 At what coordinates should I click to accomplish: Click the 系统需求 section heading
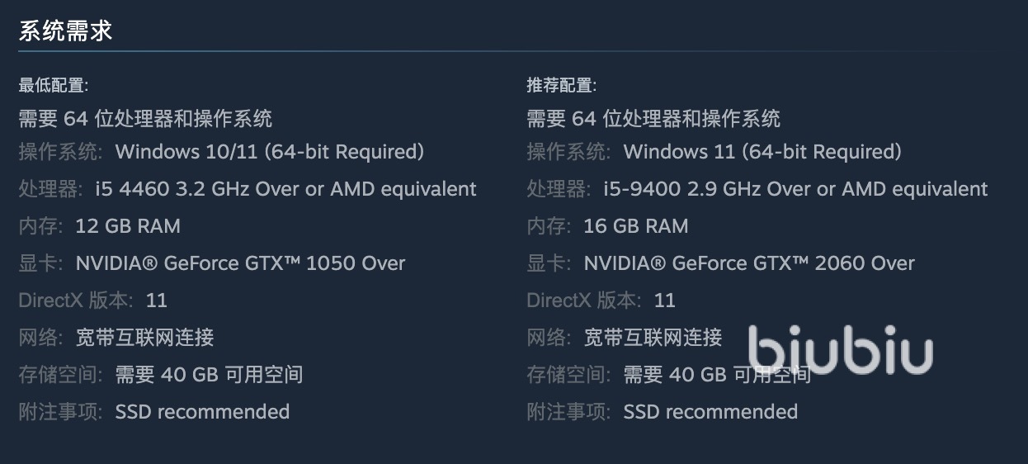[65, 31]
